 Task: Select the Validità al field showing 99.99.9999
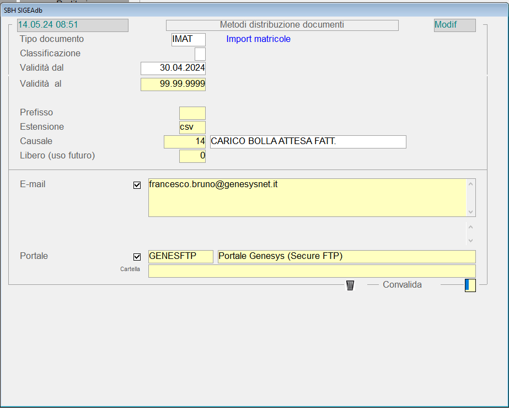(x=173, y=84)
